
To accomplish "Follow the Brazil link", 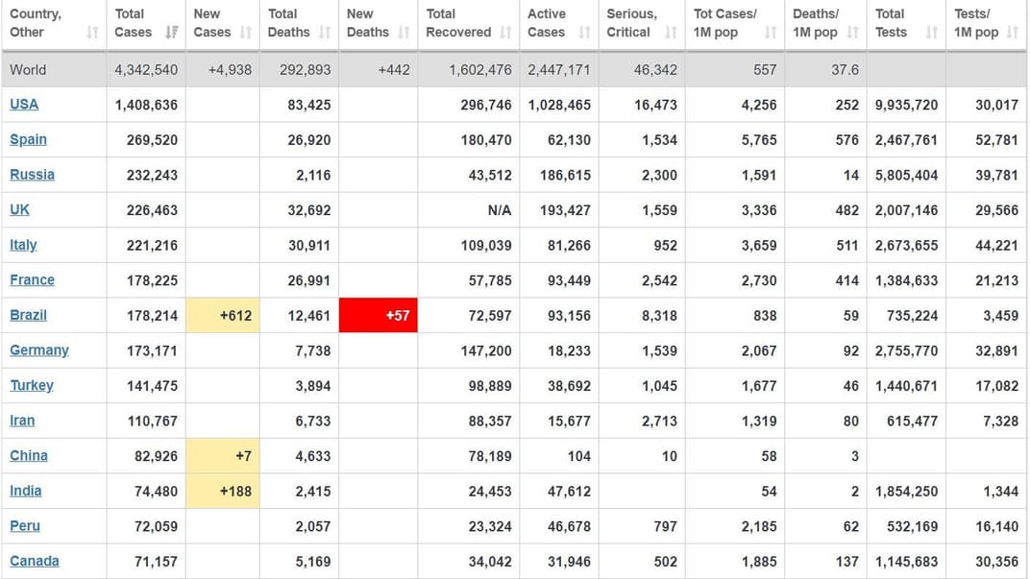I will pos(28,315).
